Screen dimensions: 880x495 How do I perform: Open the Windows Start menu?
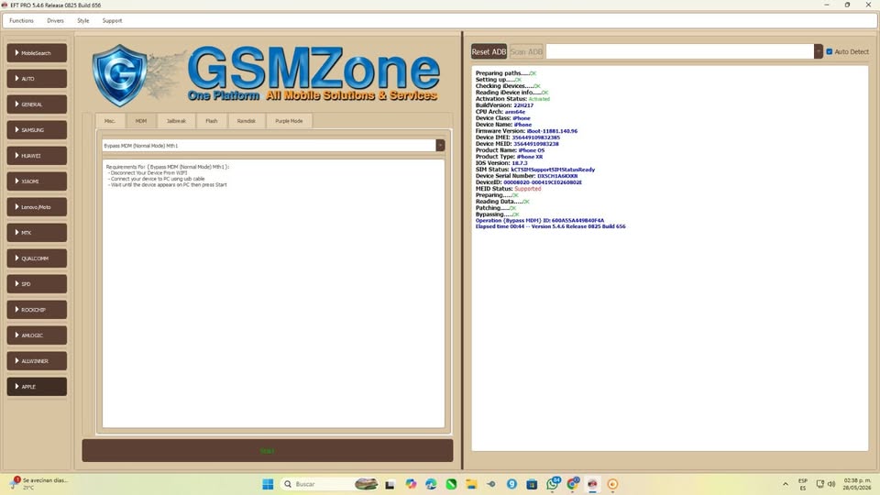coord(268,484)
